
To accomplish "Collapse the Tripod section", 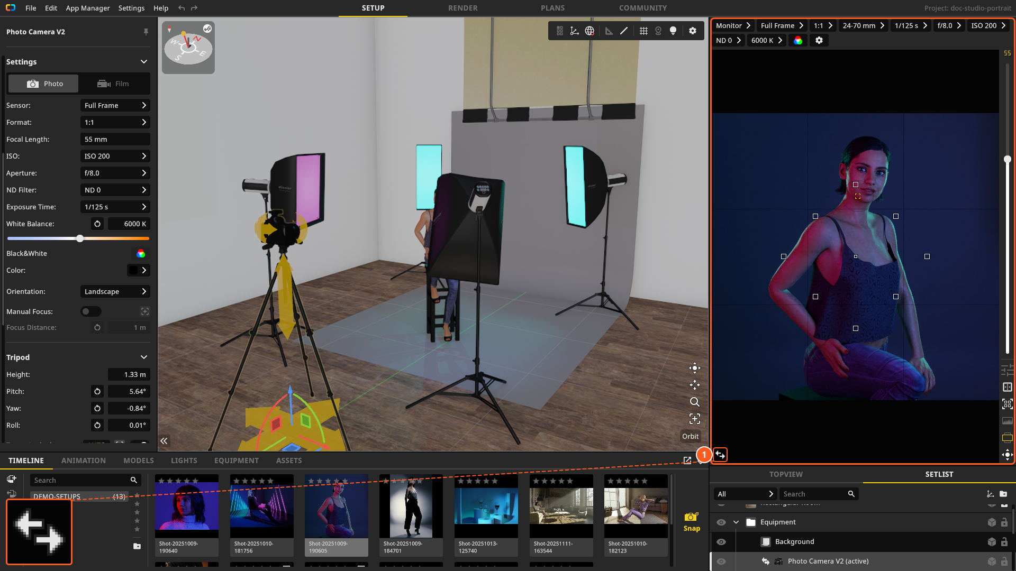I will (144, 357).
